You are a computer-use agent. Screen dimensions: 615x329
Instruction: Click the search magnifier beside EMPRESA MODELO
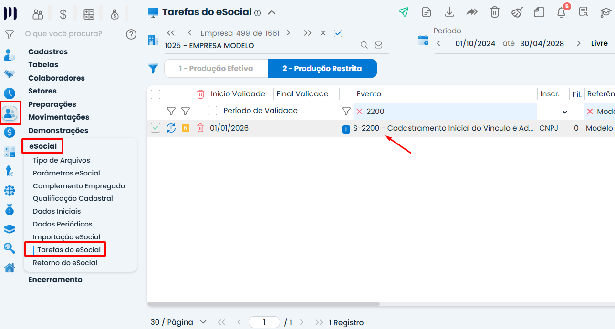tap(364, 45)
